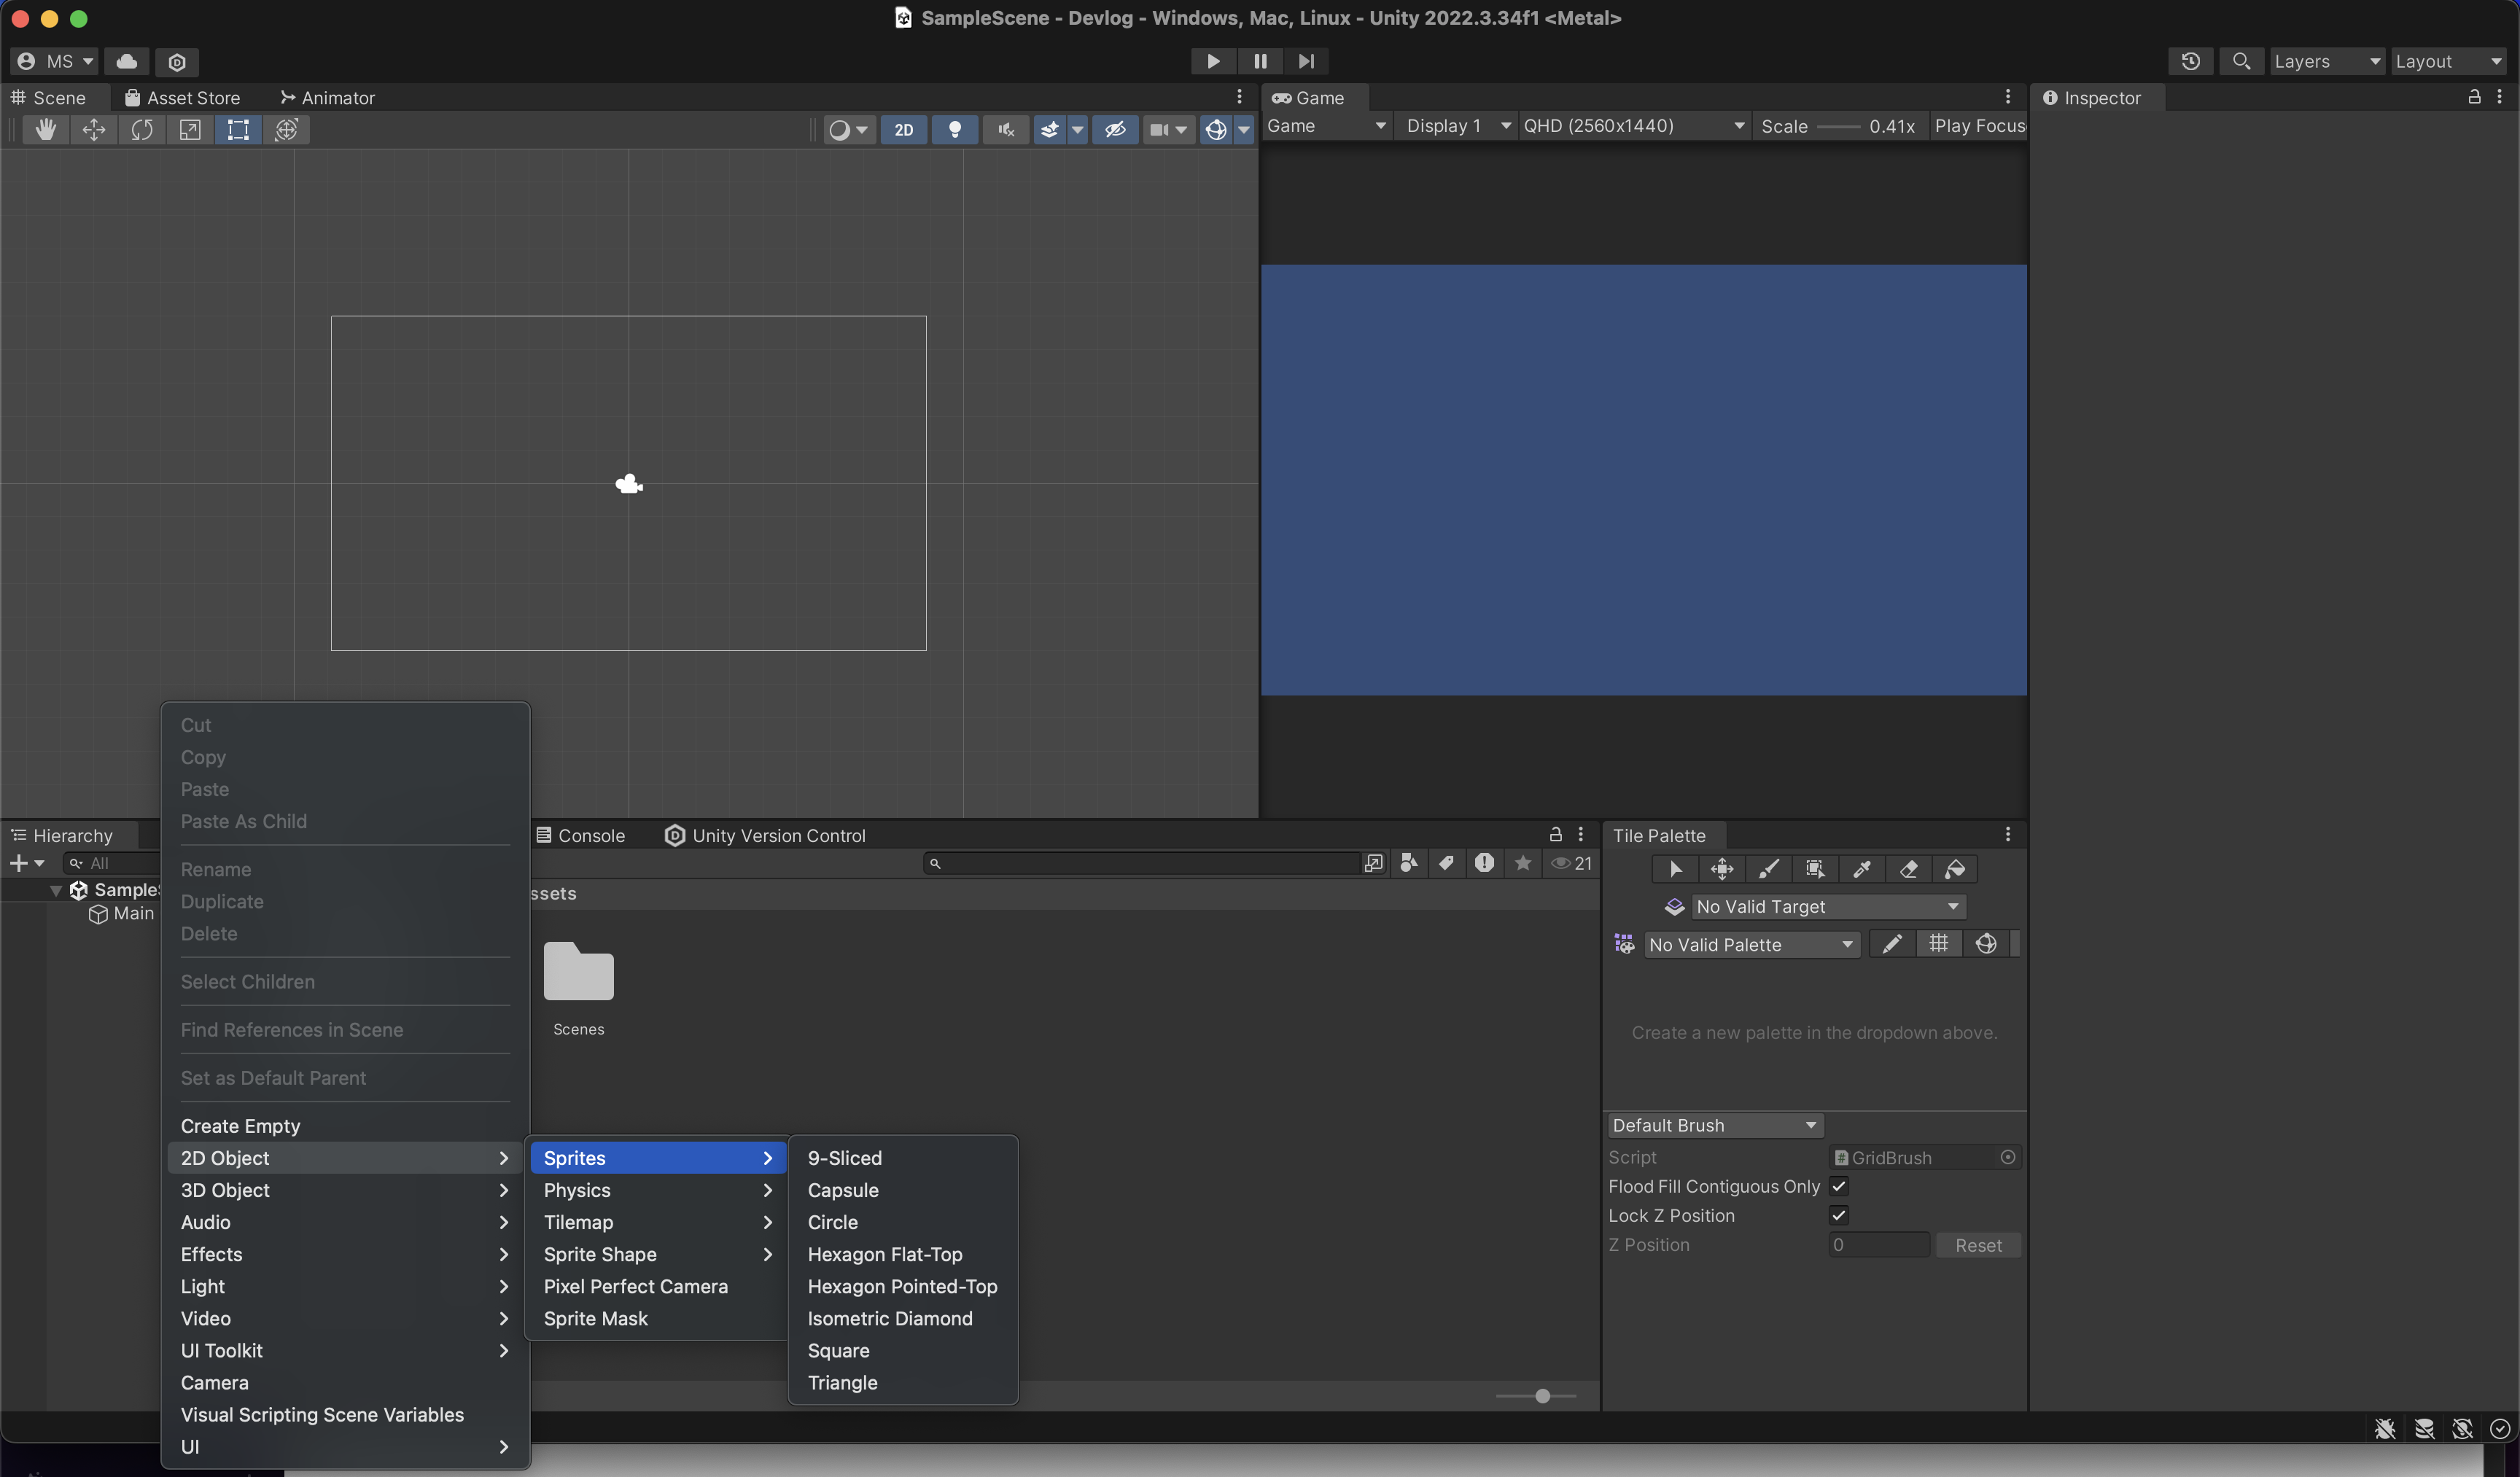Open the Undo History icon
The height and width of the screenshot is (1477, 2520).
click(2190, 62)
